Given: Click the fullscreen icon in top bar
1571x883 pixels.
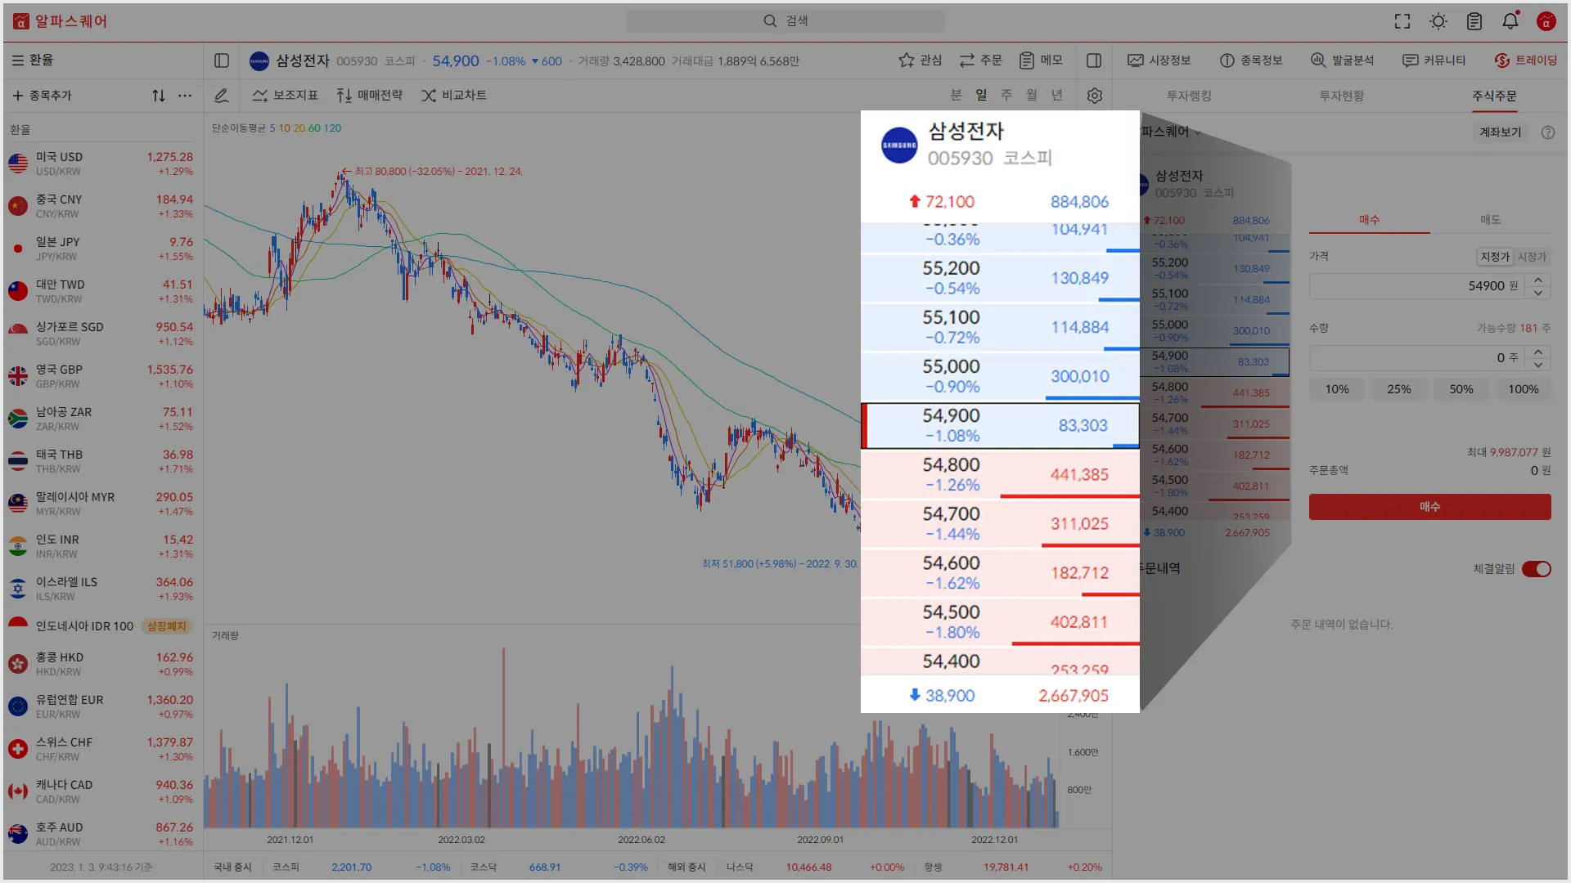Looking at the screenshot, I should 1402,21.
